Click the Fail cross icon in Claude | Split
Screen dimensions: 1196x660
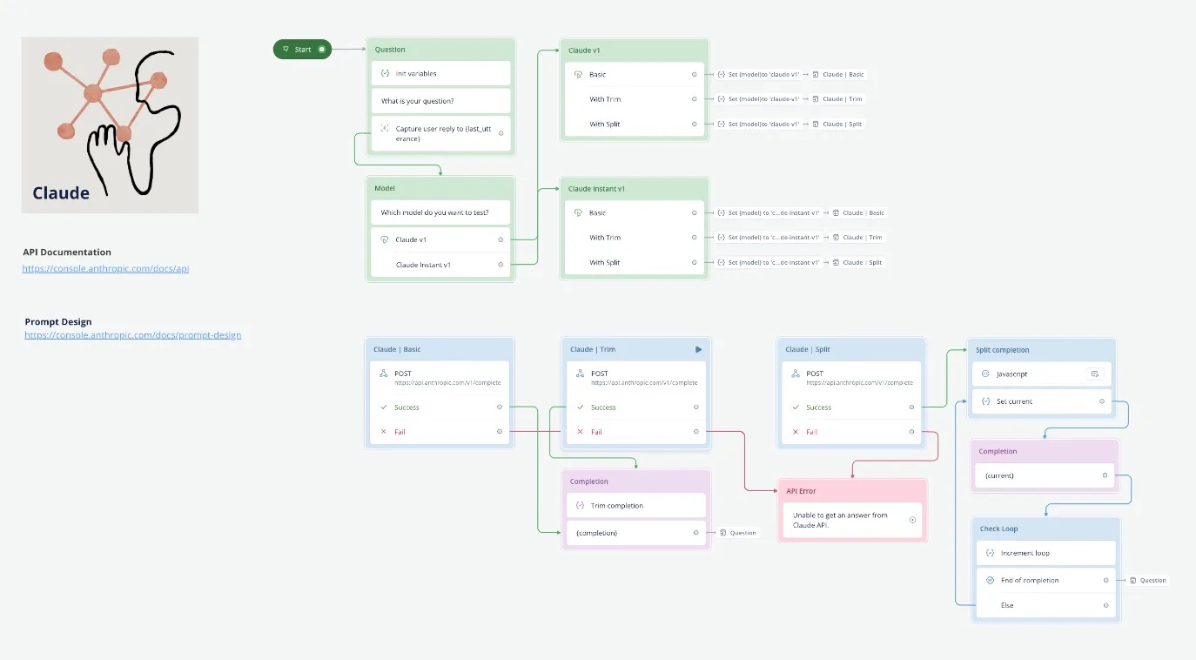(x=796, y=431)
